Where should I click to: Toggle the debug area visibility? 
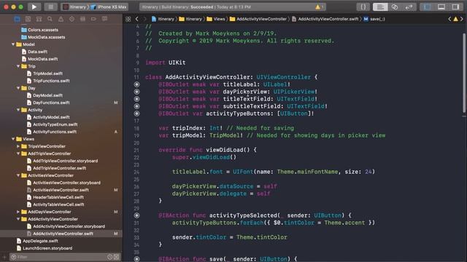[441, 7]
